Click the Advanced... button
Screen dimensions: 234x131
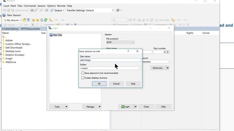158,68
